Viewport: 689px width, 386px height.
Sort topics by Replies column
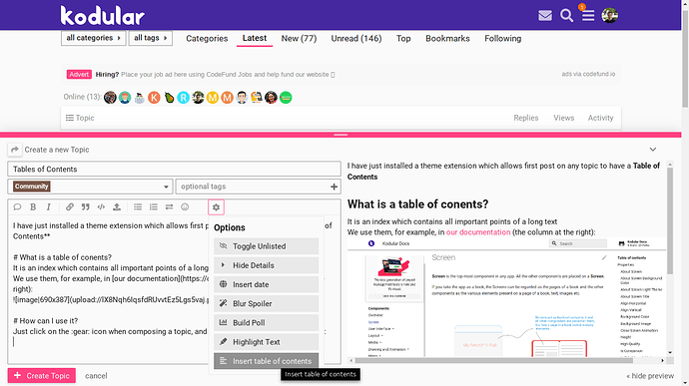526,118
